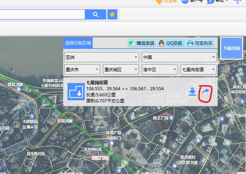
Task: Click the 淘宝购买 button
Action: coord(200,43)
